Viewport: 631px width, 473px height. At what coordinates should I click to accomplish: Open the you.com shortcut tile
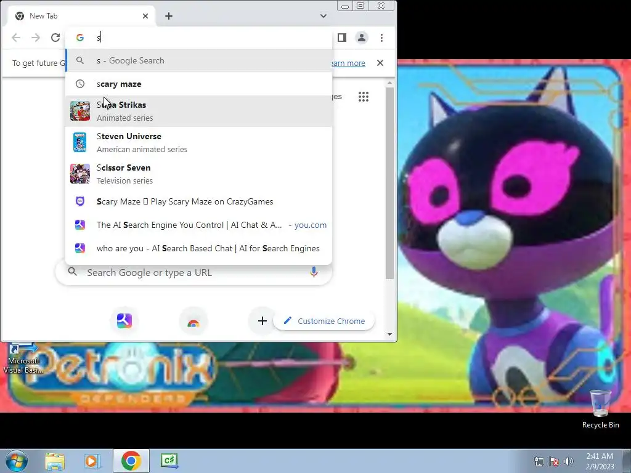pyautogui.click(x=124, y=320)
